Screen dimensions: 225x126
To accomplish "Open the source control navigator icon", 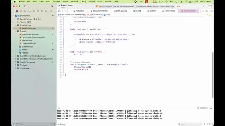I will pos(21,11).
